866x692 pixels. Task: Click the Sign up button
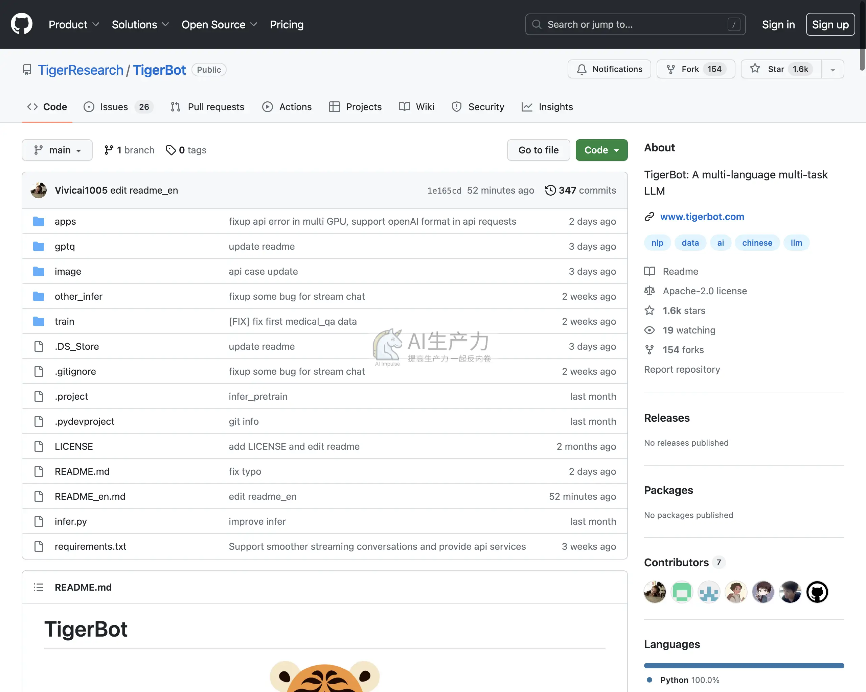coord(830,24)
